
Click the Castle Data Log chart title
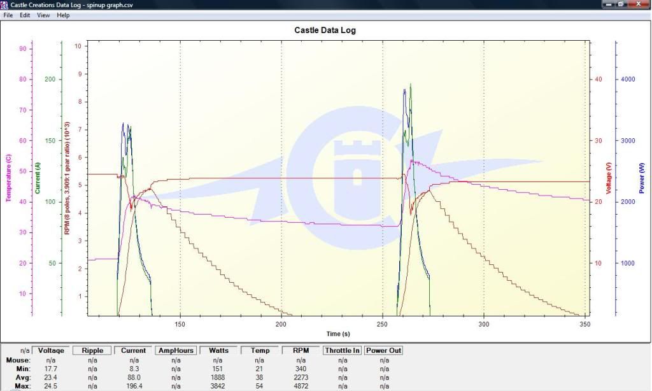coord(325,30)
